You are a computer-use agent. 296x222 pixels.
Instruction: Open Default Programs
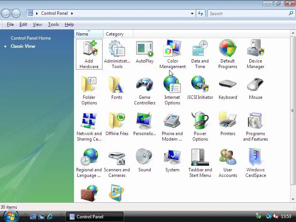(228, 54)
